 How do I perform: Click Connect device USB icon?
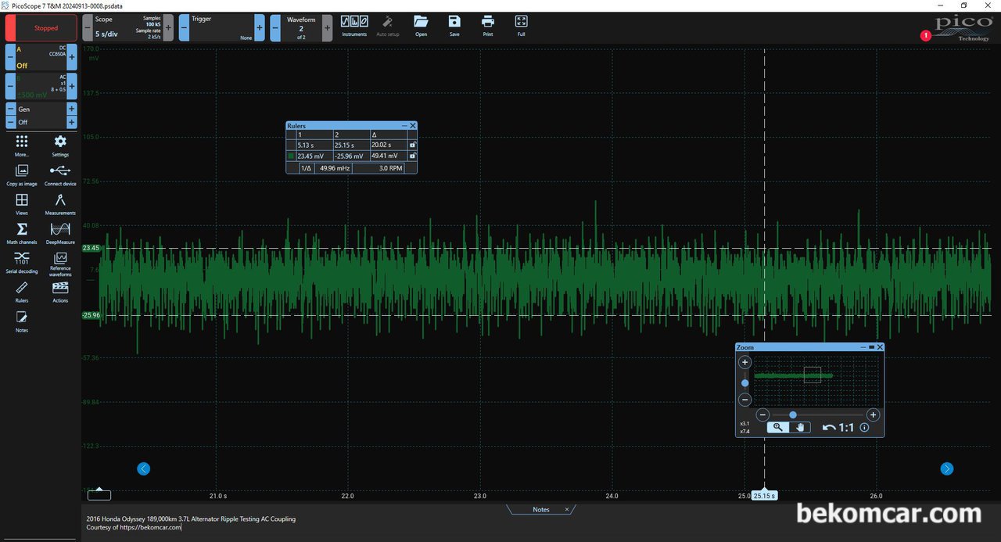[x=60, y=174]
